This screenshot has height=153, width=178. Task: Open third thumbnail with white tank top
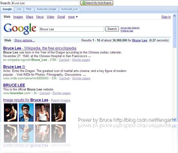43,112
